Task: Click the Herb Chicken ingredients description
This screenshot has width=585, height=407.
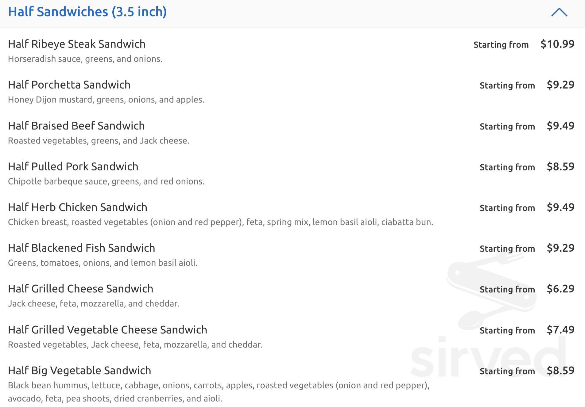Action: pyautogui.click(x=220, y=222)
